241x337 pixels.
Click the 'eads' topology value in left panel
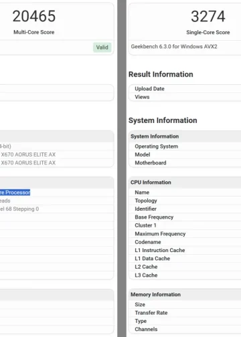pyautogui.click(x=5, y=201)
